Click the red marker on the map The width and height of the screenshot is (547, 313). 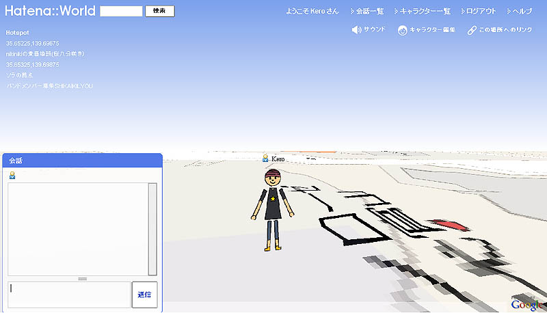[449, 225]
